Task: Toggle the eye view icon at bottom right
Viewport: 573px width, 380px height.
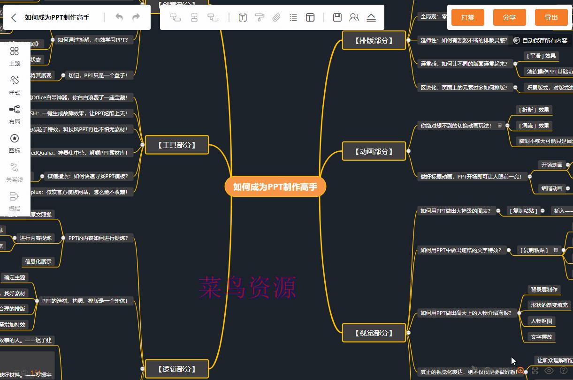Action: click(x=549, y=371)
